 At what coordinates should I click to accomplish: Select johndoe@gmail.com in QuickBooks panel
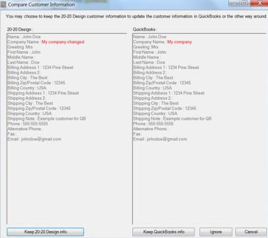point(167,139)
